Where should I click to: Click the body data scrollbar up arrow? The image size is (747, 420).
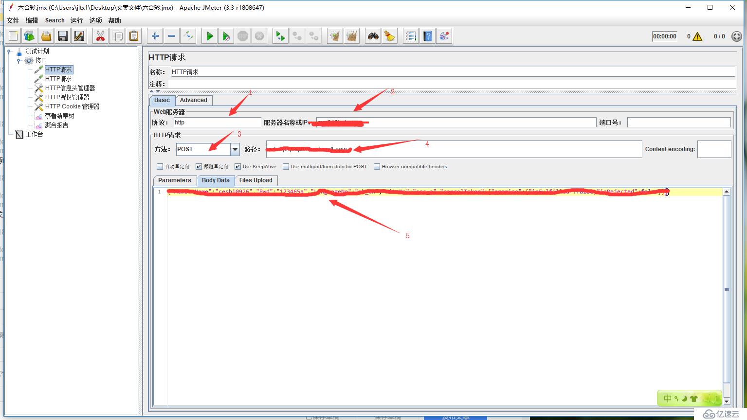click(727, 192)
